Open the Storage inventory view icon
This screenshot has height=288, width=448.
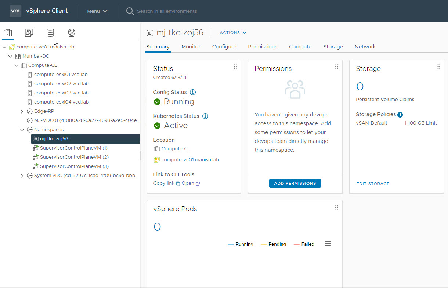[50, 33]
